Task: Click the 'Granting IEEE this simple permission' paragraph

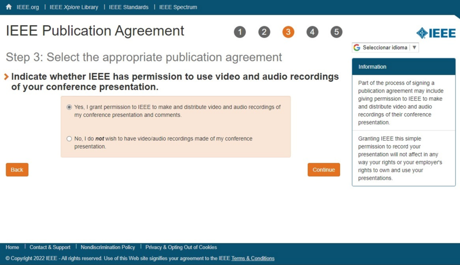Action: coord(400,158)
